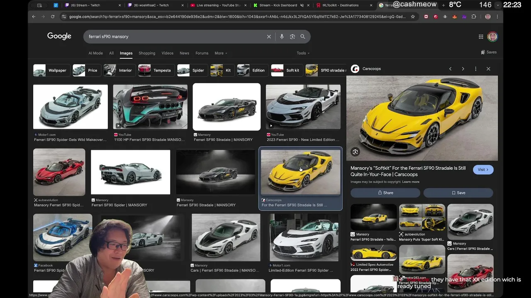This screenshot has height=298, width=531.
Task: Open the Saves bookmark collection
Action: (489, 52)
